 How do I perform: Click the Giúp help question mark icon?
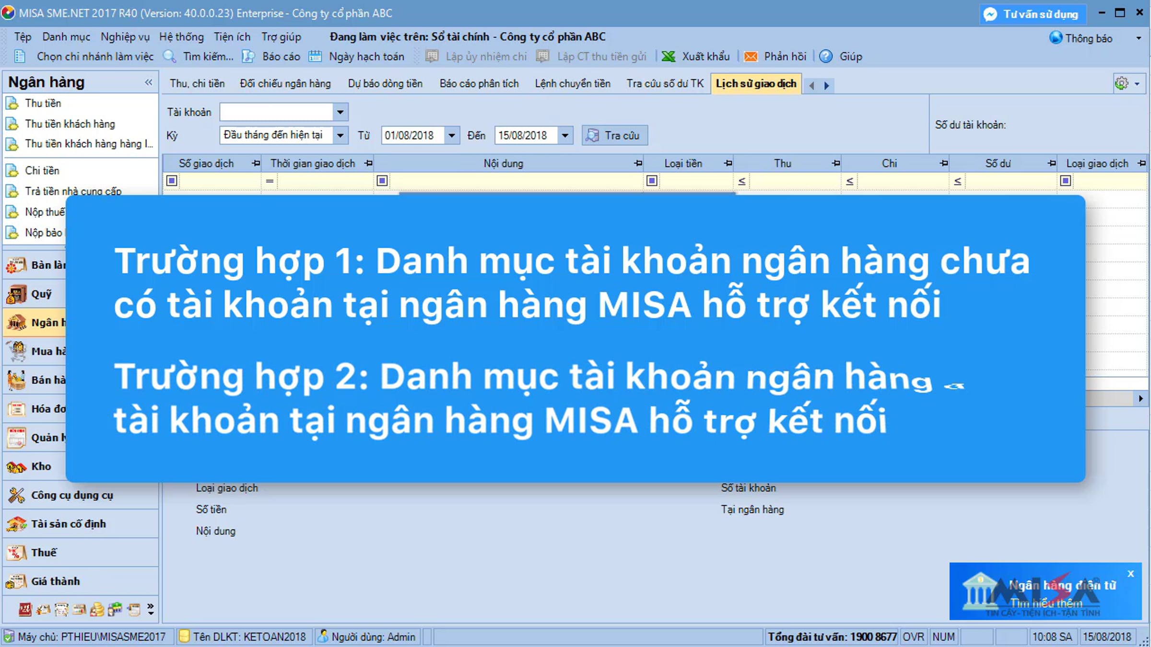tap(825, 57)
